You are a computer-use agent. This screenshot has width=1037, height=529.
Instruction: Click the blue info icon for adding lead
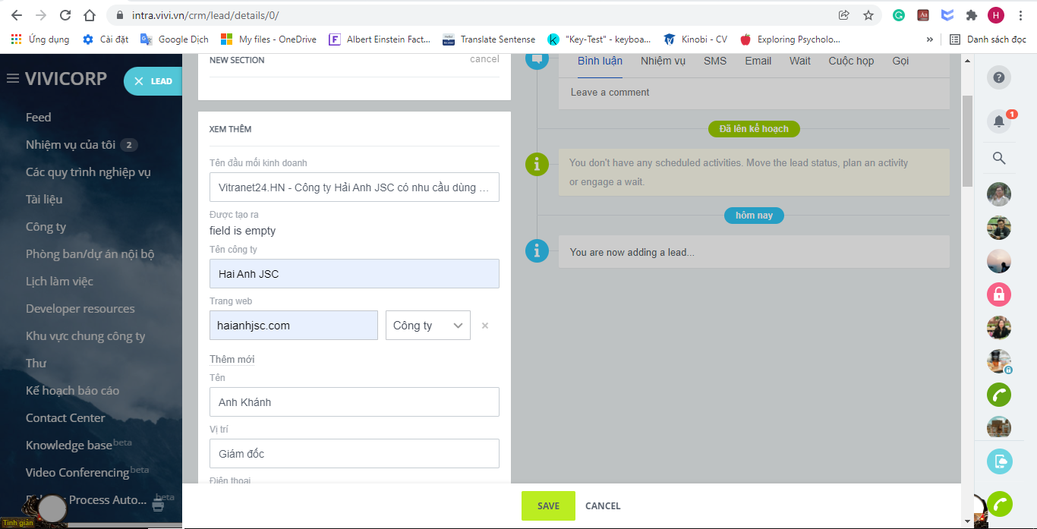pyautogui.click(x=537, y=251)
